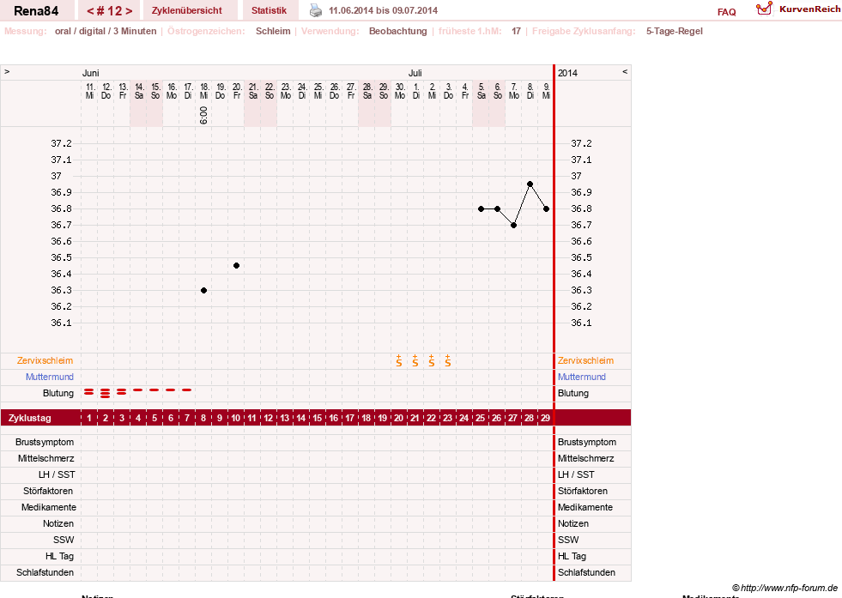The height and width of the screenshot is (598, 842).
Task: Select temperature point 36.3 on cycle day 8
Action: coord(203,290)
